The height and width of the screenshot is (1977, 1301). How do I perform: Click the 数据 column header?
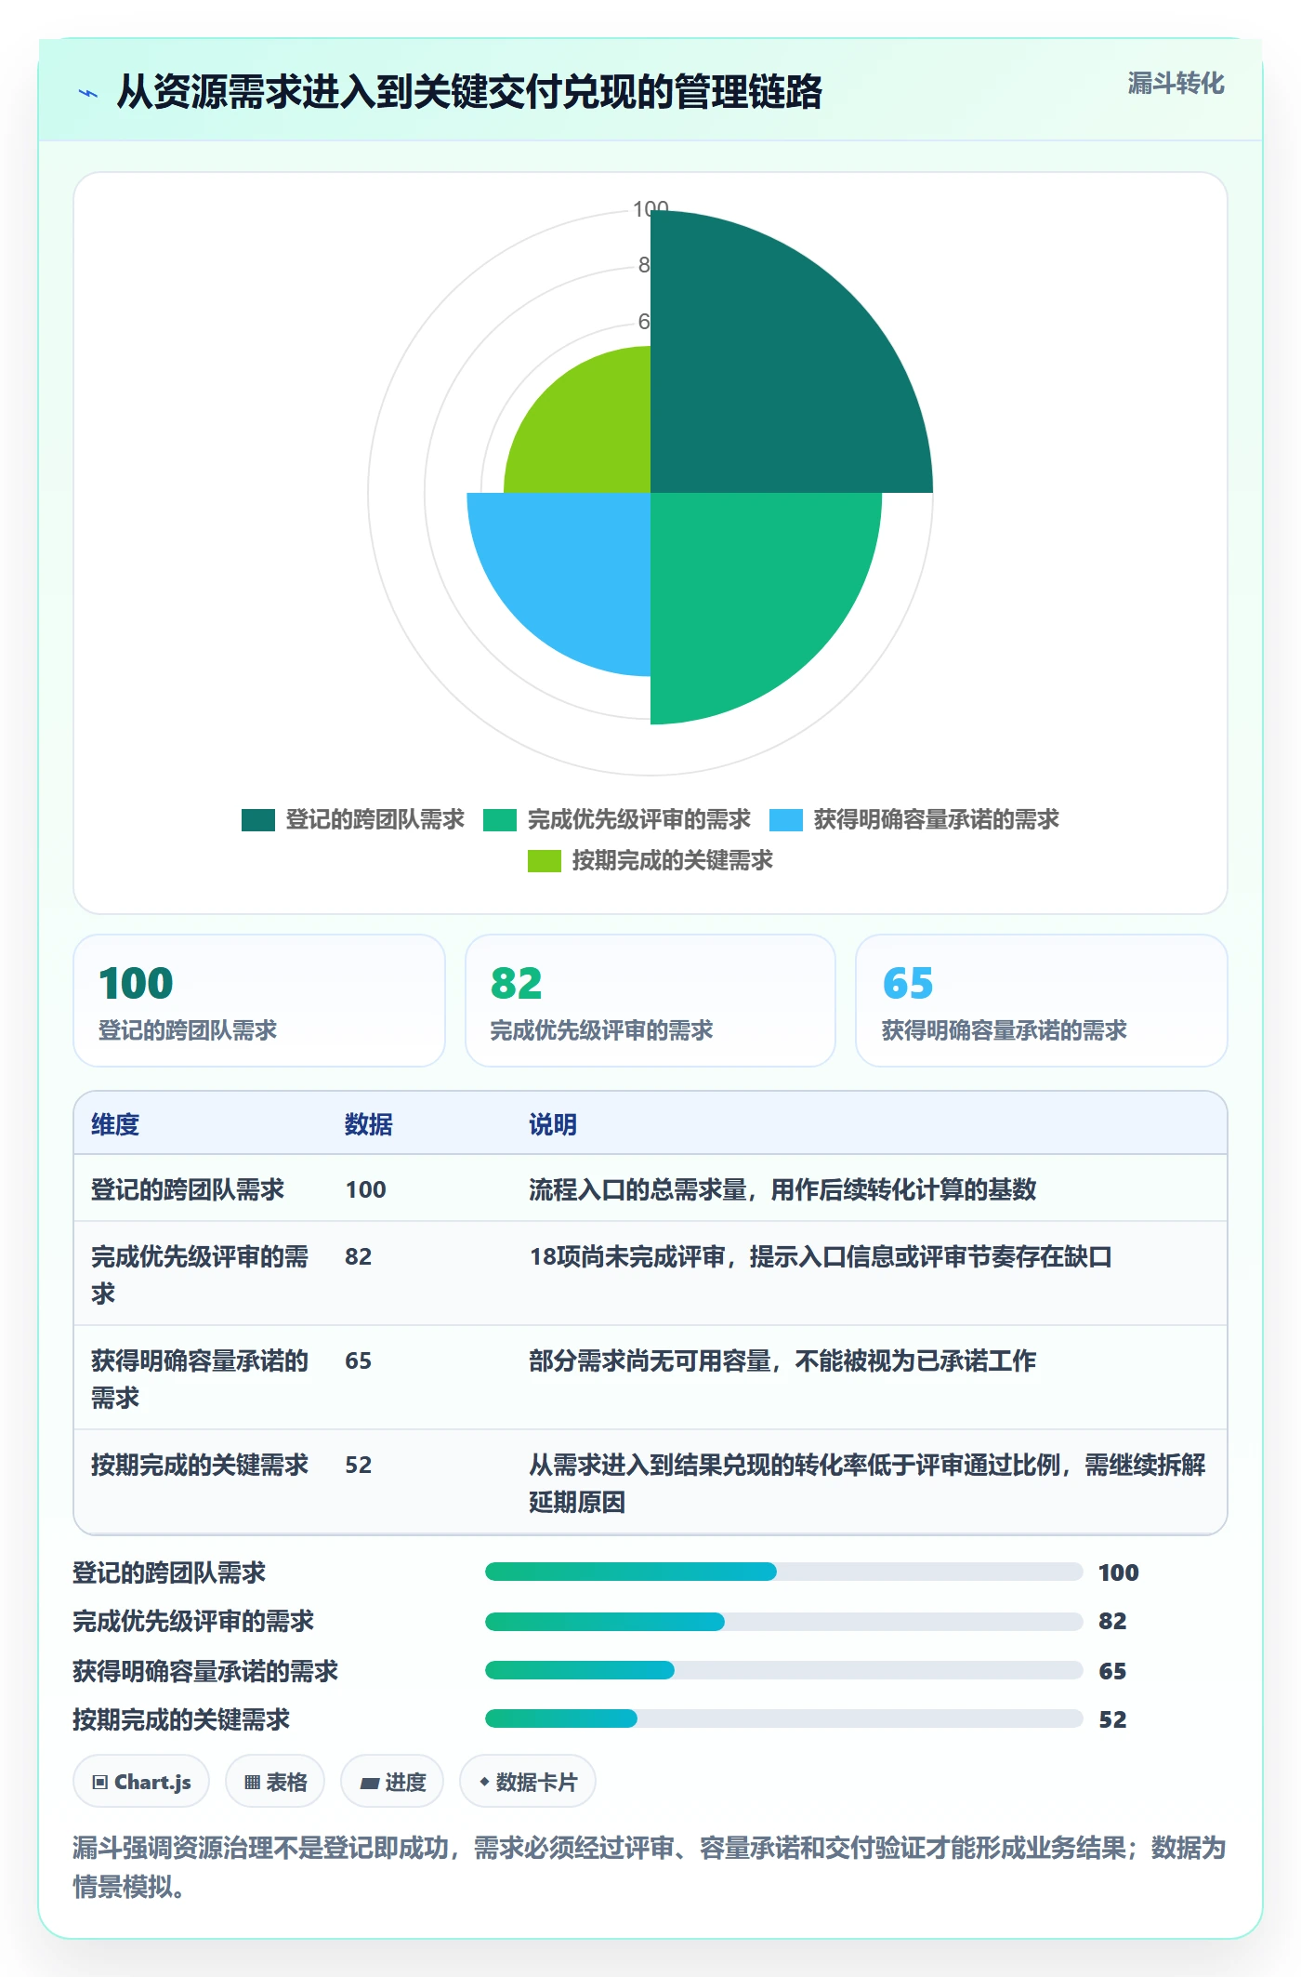pyautogui.click(x=368, y=1124)
